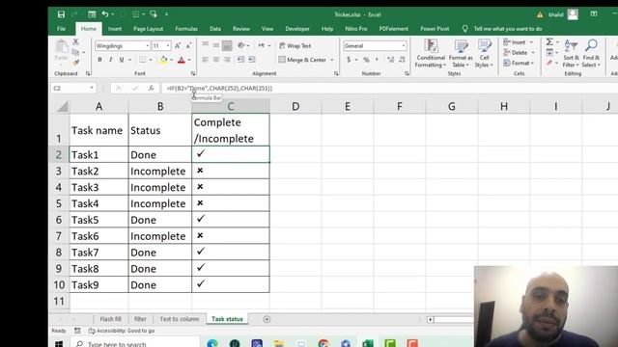Cut the selected cell content

[75, 41]
